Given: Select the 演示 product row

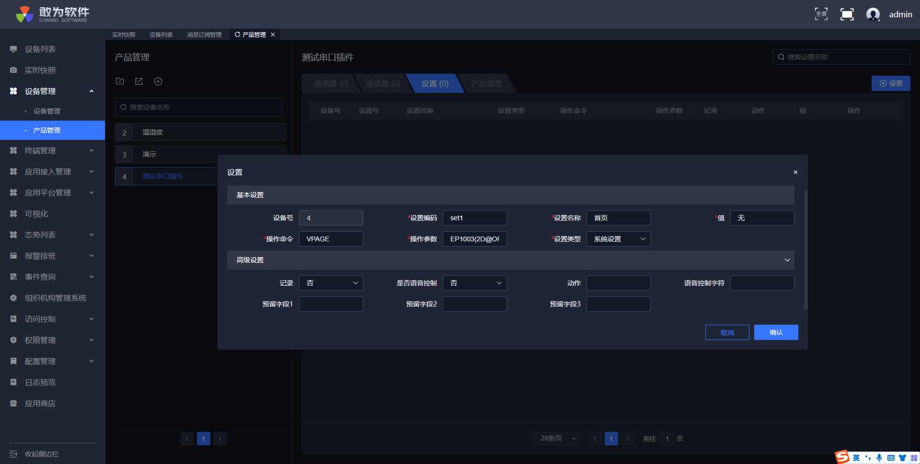Looking at the screenshot, I should [x=200, y=154].
